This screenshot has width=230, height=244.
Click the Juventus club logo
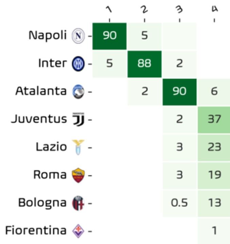tap(78, 120)
